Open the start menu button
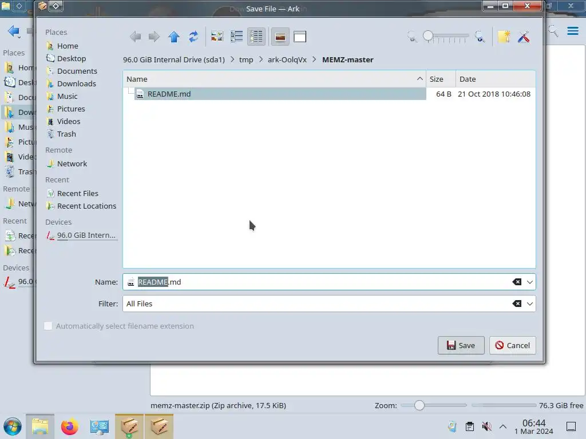 tap(13, 426)
